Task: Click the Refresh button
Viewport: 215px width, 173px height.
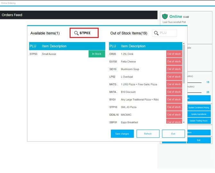Action: point(148,134)
